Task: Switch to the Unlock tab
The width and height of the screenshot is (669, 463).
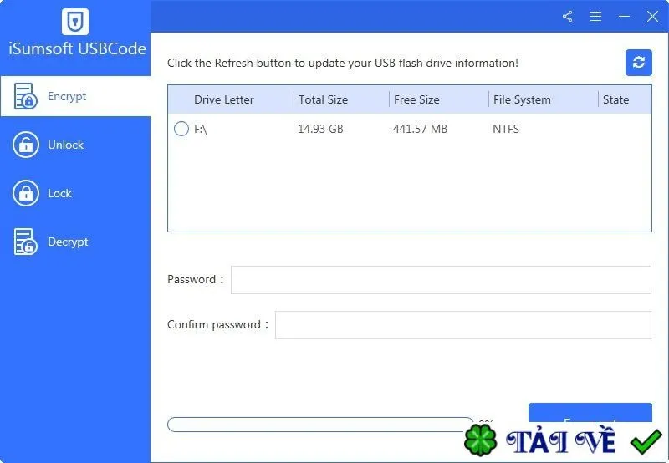Action: tap(75, 145)
